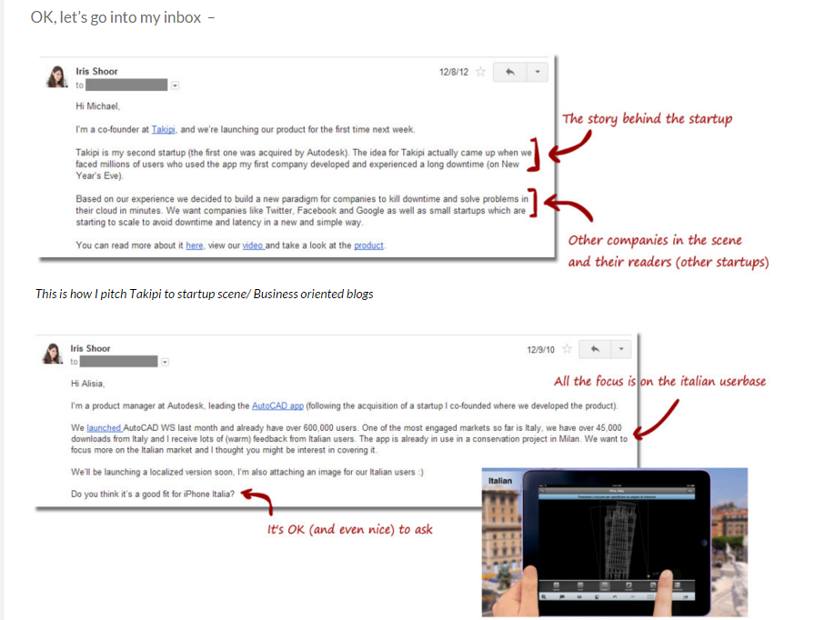Expand recipient details in email to Michael
Viewport: 825px width, 620px height.
click(x=176, y=85)
